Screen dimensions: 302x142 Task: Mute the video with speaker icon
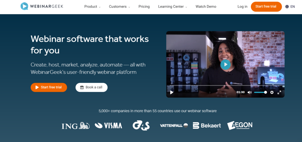point(250,92)
